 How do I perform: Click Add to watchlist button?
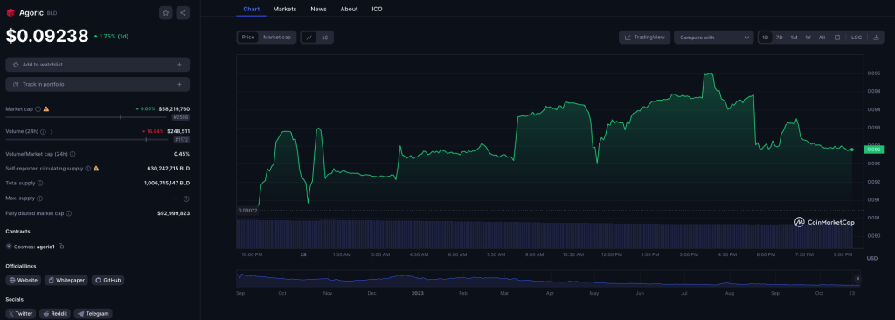click(98, 65)
